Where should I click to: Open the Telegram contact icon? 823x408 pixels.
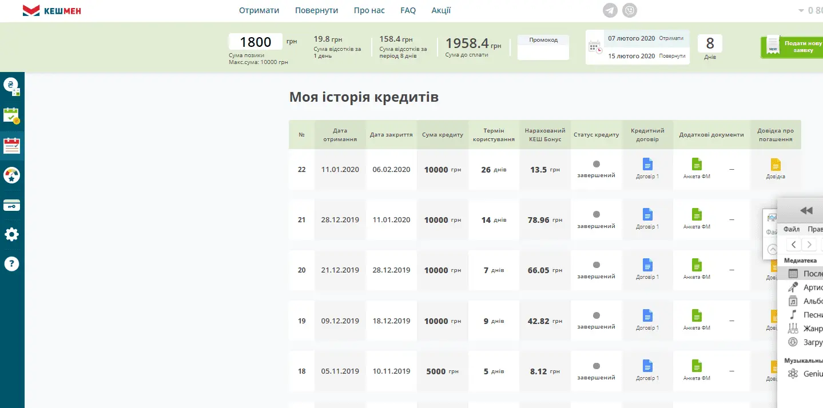(611, 10)
